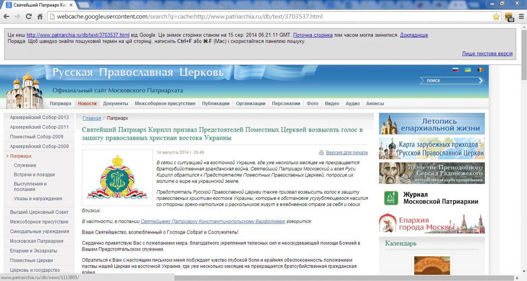Image resolution: width=527 pixels, height=281 pixels.
Task: Open the Видео navigation item
Action: (332, 104)
